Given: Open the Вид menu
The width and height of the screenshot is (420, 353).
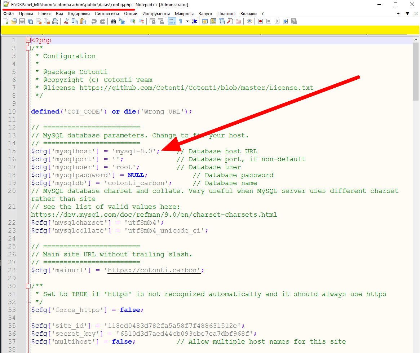Looking at the screenshot, I should point(59,14).
